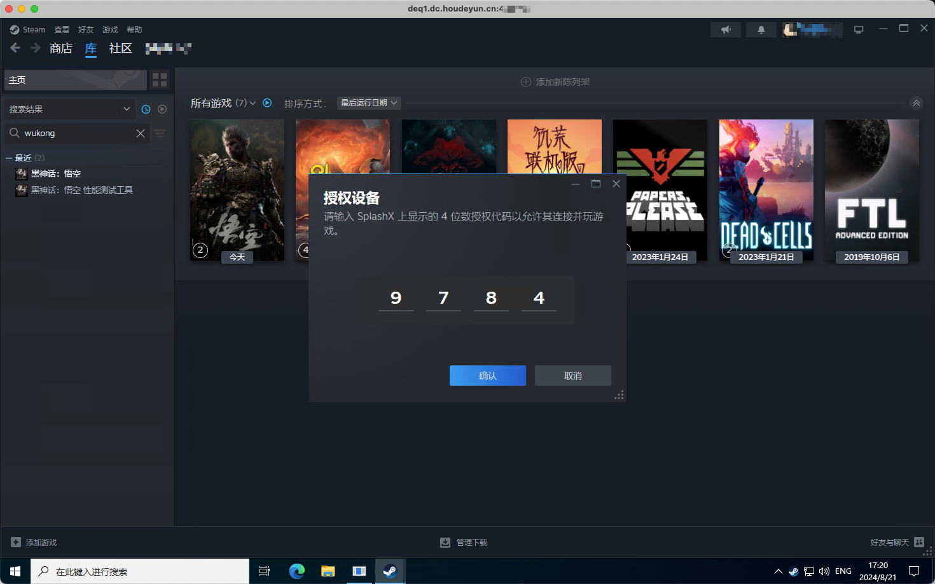Click the fourth code digit field 4
Image resolution: width=935 pixels, height=584 pixels.
point(539,298)
